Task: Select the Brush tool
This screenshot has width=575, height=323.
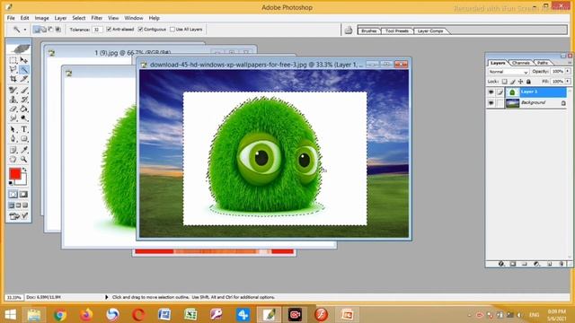Action: 24,90
